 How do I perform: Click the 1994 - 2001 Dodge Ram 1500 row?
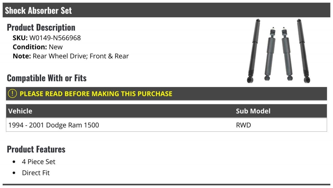[x=167, y=125]
